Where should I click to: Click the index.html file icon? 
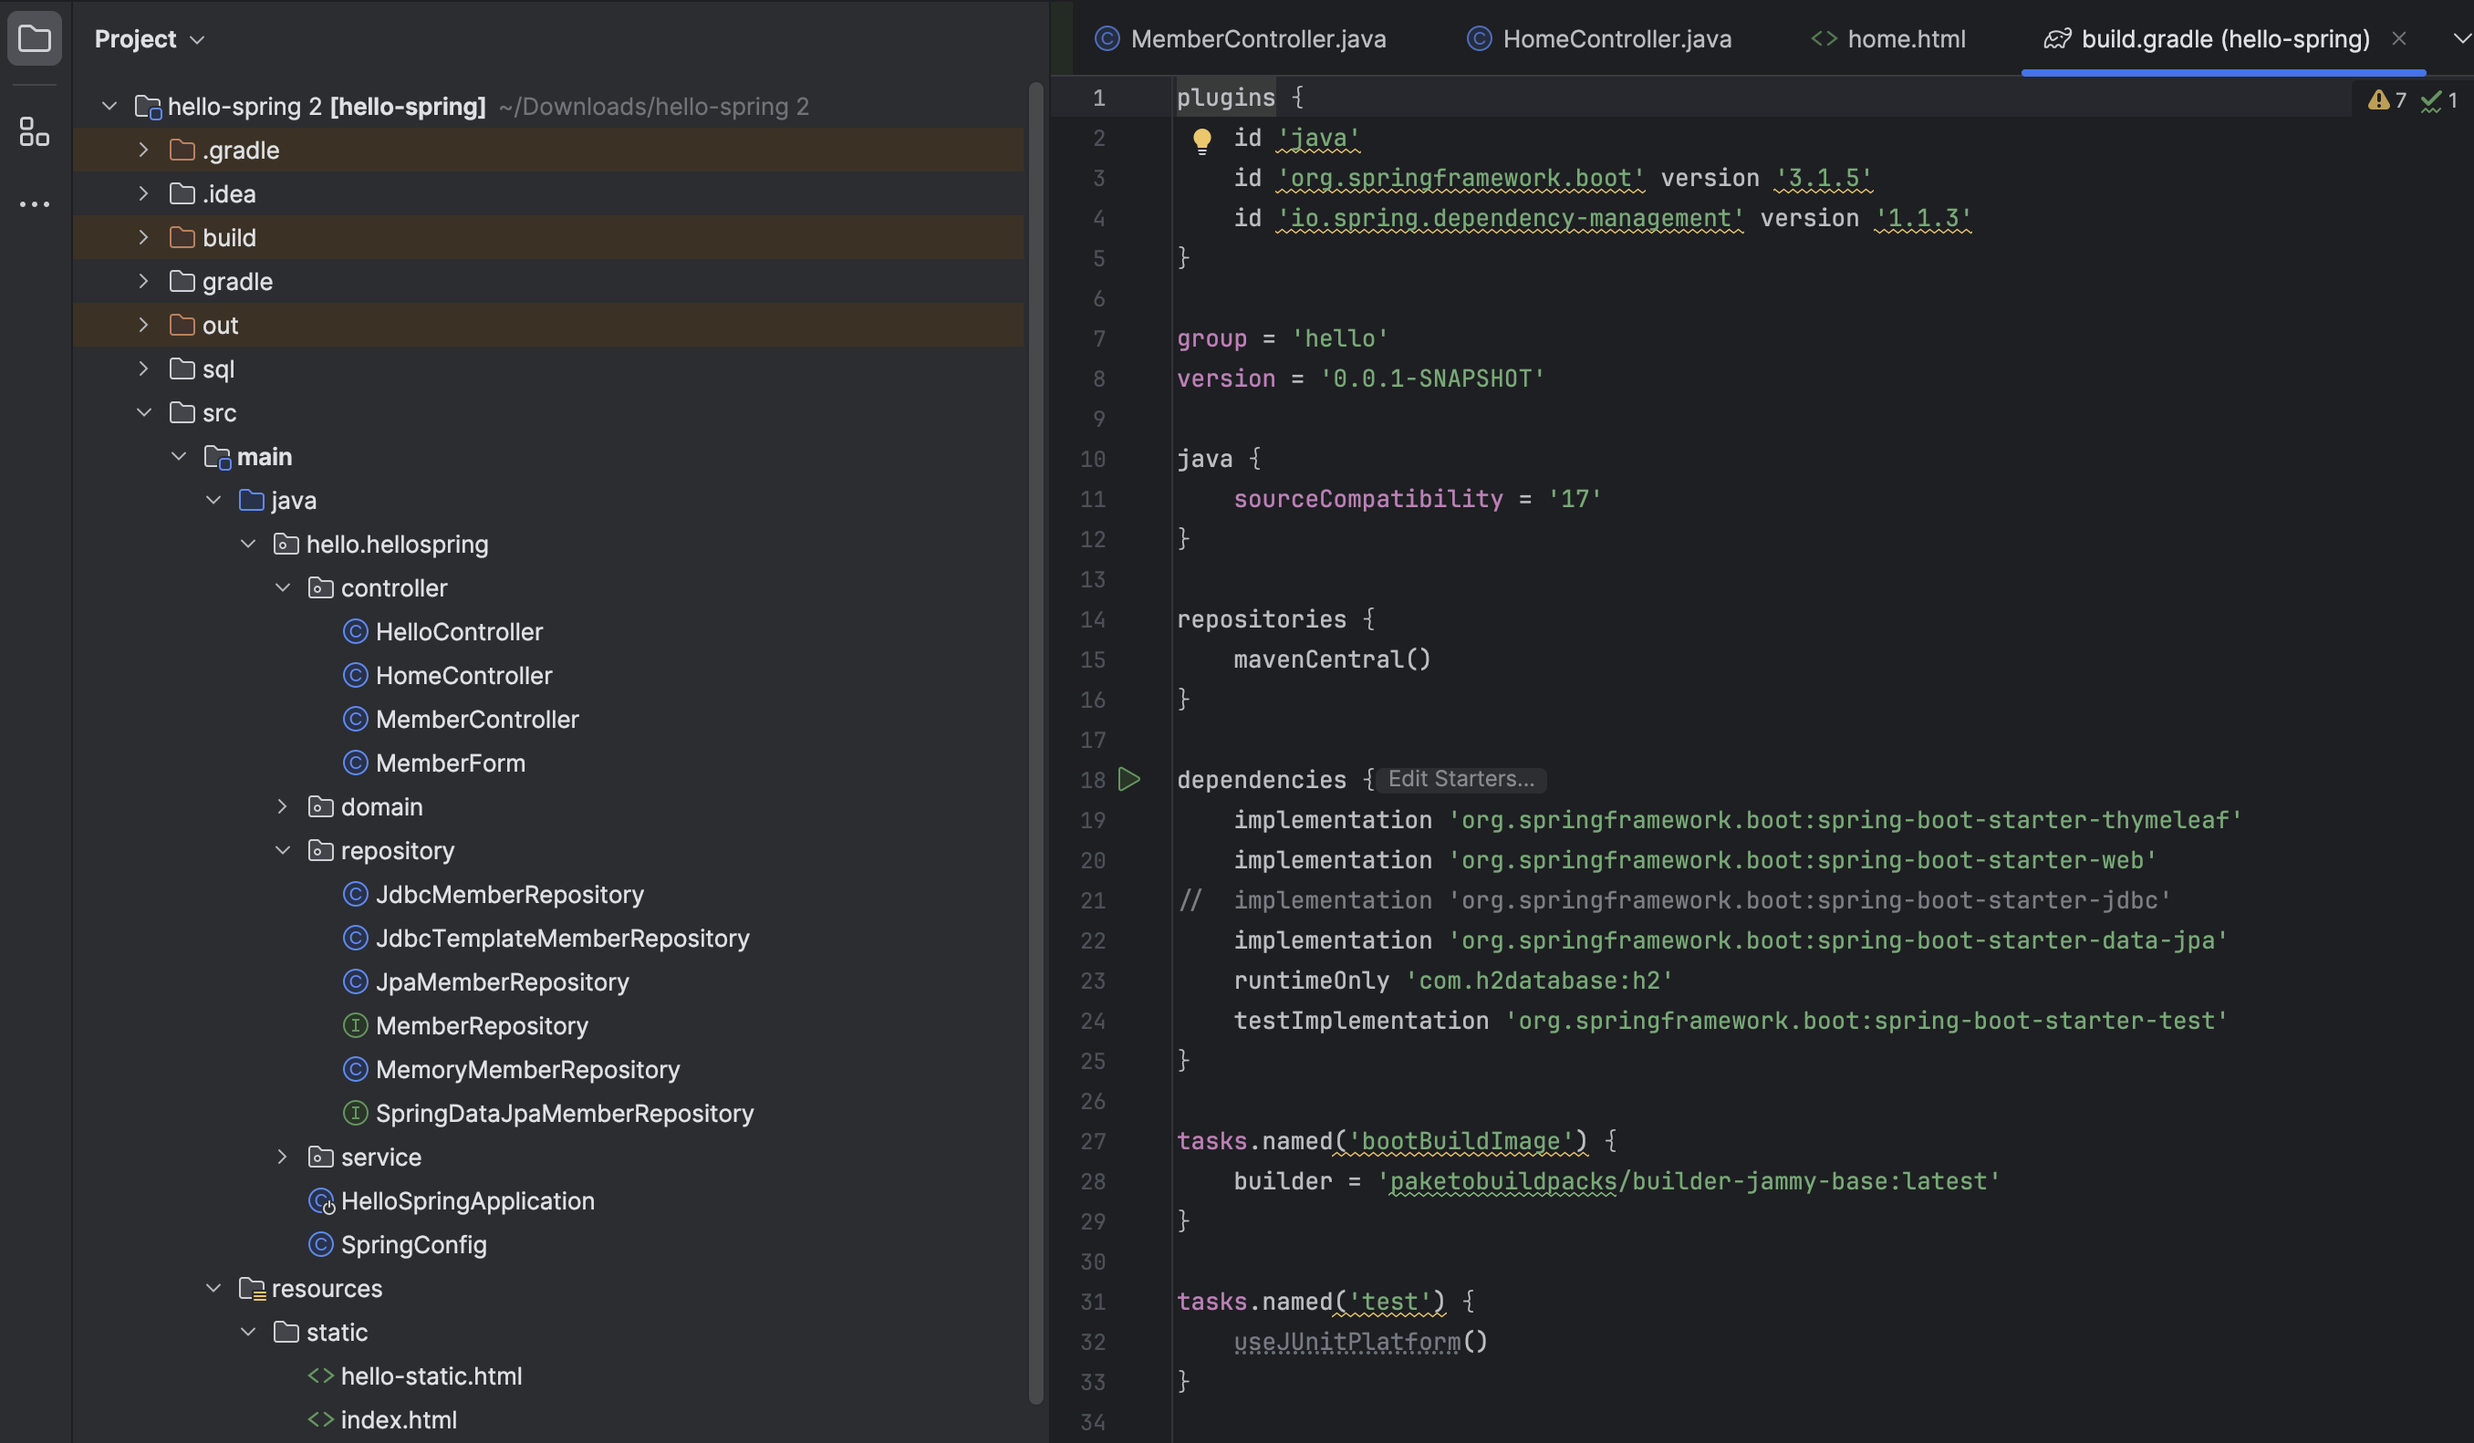[x=321, y=1419]
